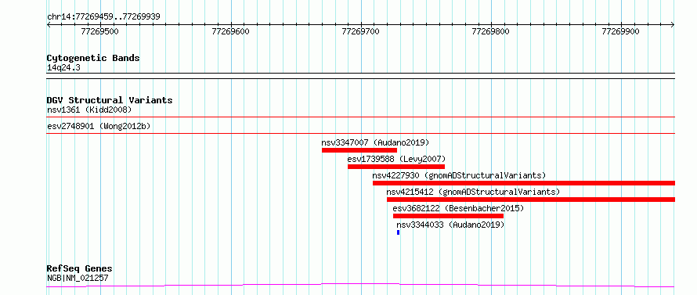Select the nsv4215412 gnomAD variant bar

[531, 200]
